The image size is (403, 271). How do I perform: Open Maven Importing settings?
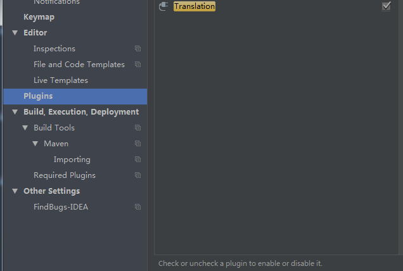click(x=72, y=160)
